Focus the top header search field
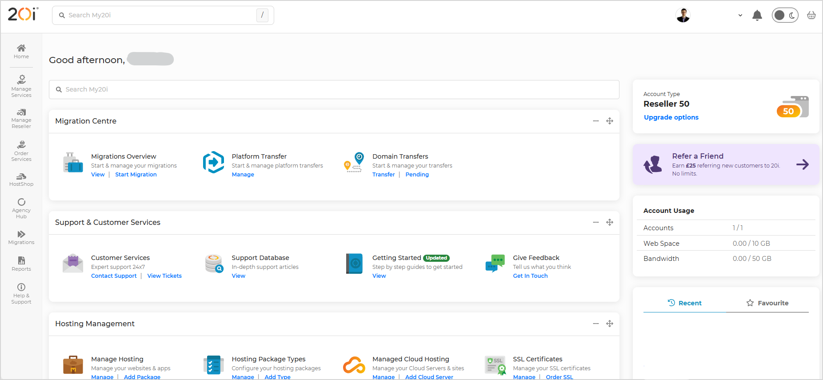The width and height of the screenshot is (823, 380). click(163, 15)
